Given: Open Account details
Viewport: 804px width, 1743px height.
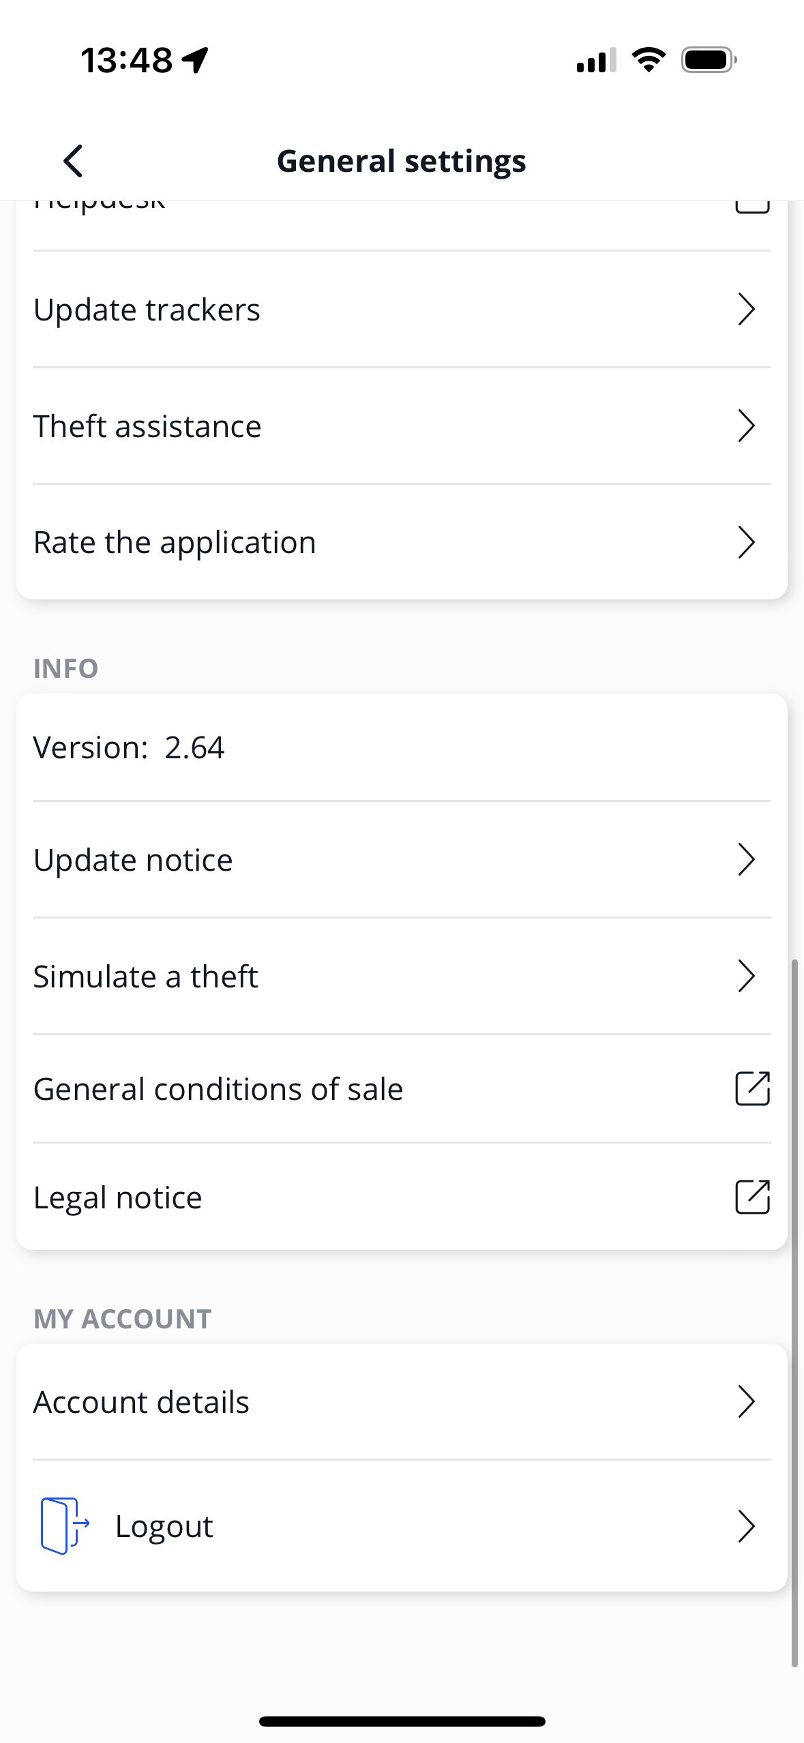Looking at the screenshot, I should coord(142,1402).
